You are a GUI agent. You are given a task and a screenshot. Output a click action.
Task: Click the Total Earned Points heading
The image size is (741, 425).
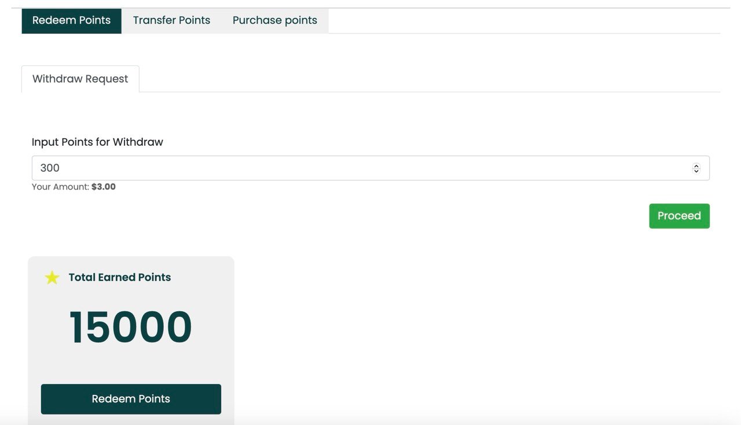click(x=120, y=278)
